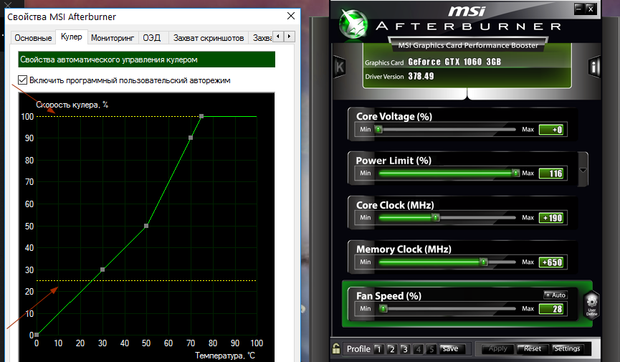Viewport: 620px width, 362px height.
Task: Switch to the Мониторинг tab
Action: [113, 38]
